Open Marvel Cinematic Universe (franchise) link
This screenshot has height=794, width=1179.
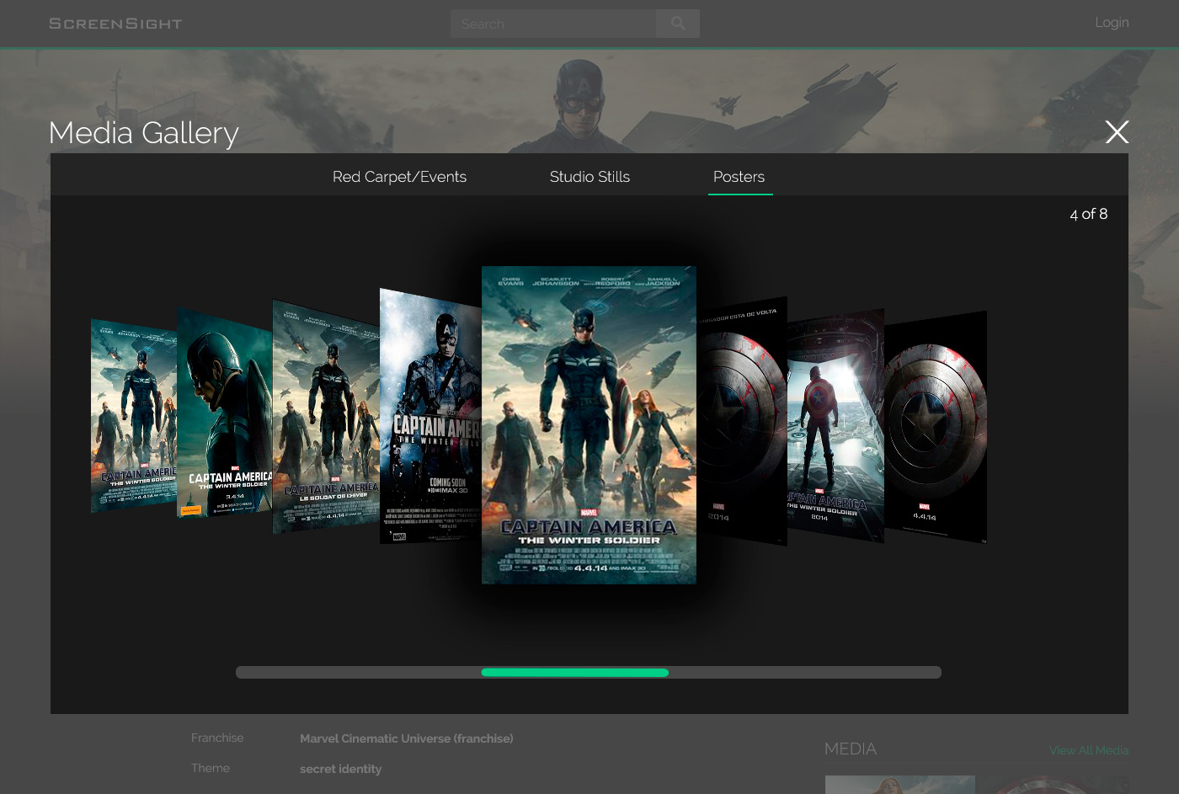(406, 738)
